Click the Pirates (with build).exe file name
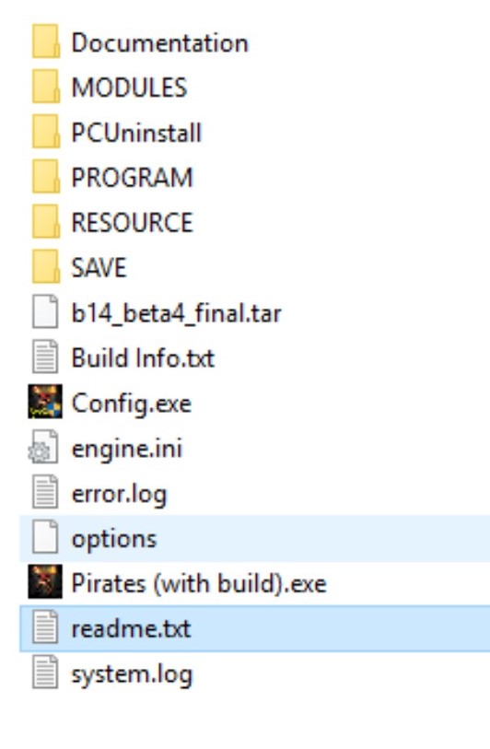Image resolution: width=490 pixels, height=749 pixels. (199, 584)
